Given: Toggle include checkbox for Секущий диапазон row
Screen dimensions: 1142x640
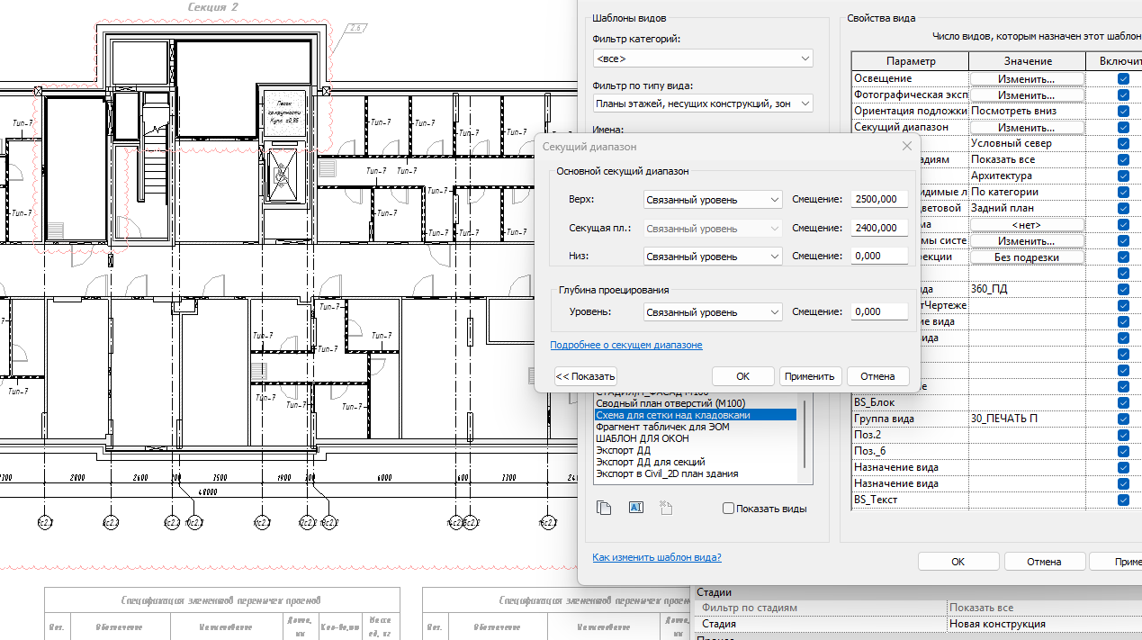Looking at the screenshot, I should [x=1123, y=127].
